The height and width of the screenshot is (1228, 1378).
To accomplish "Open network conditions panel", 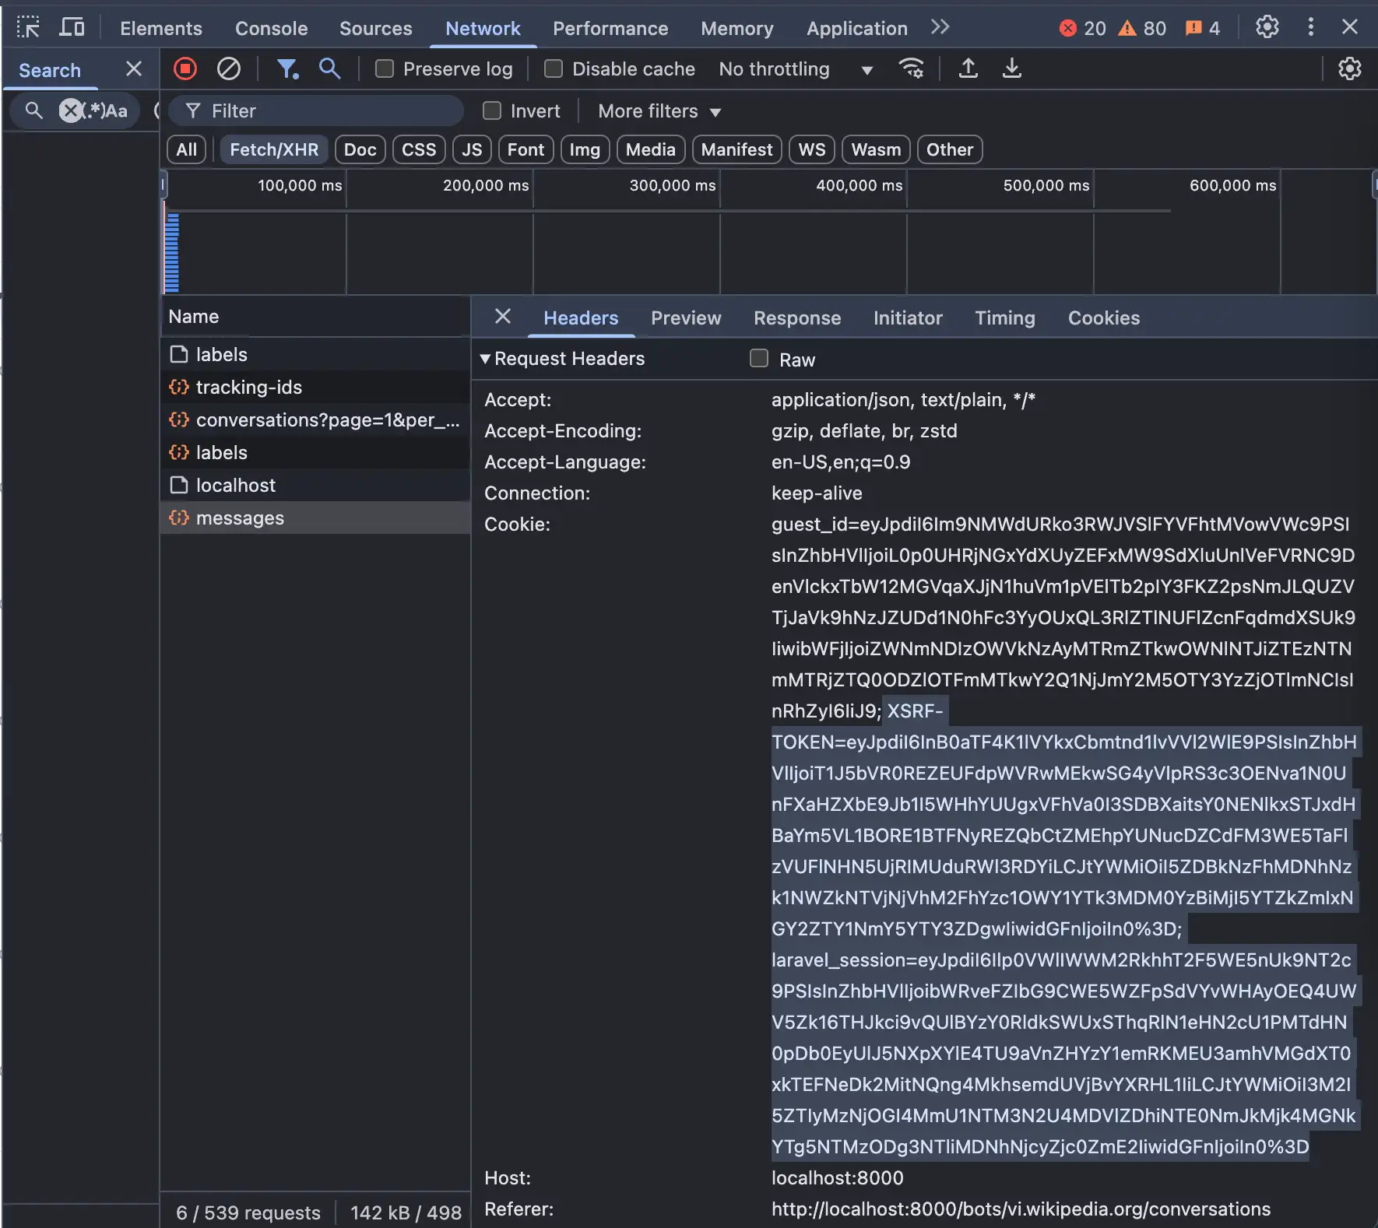I will pyautogui.click(x=912, y=68).
